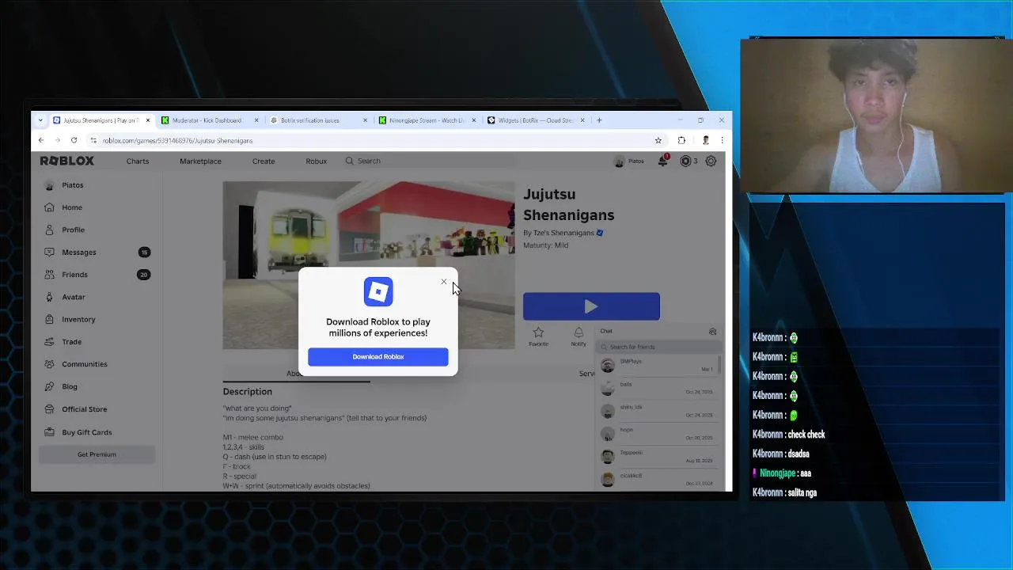Click the Notify bell icon under Play
The image size is (1013, 570).
coord(579,336)
